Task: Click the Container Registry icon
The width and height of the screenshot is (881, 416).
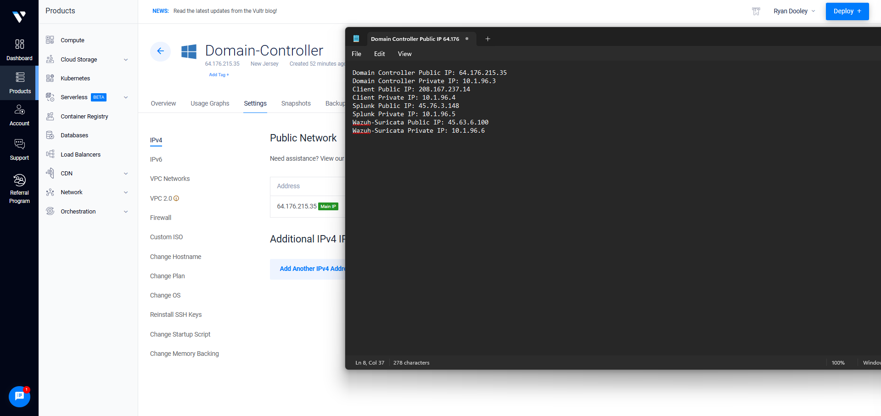Action: [50, 116]
